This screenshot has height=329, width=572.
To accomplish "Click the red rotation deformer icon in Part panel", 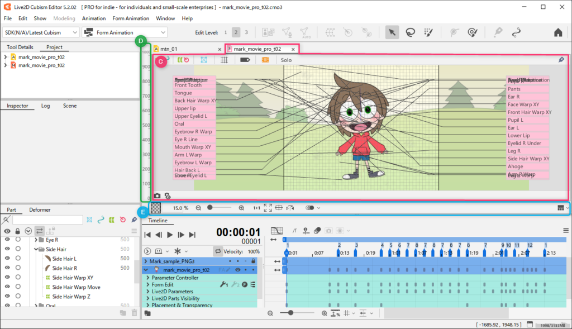I will (123, 220).
